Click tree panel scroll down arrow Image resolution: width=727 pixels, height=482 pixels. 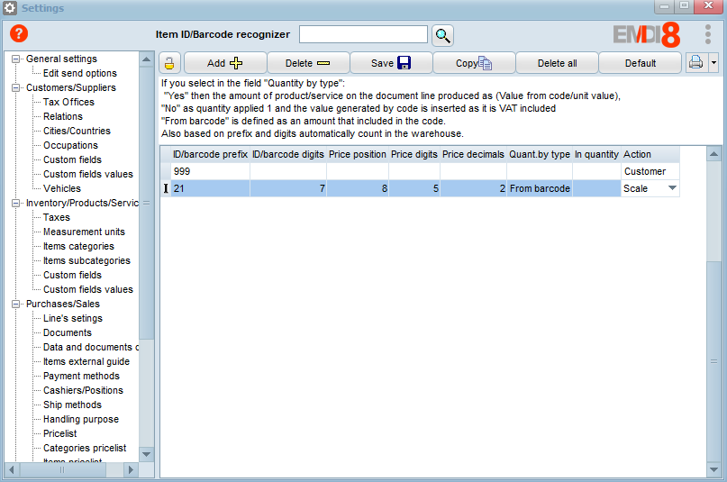point(147,454)
